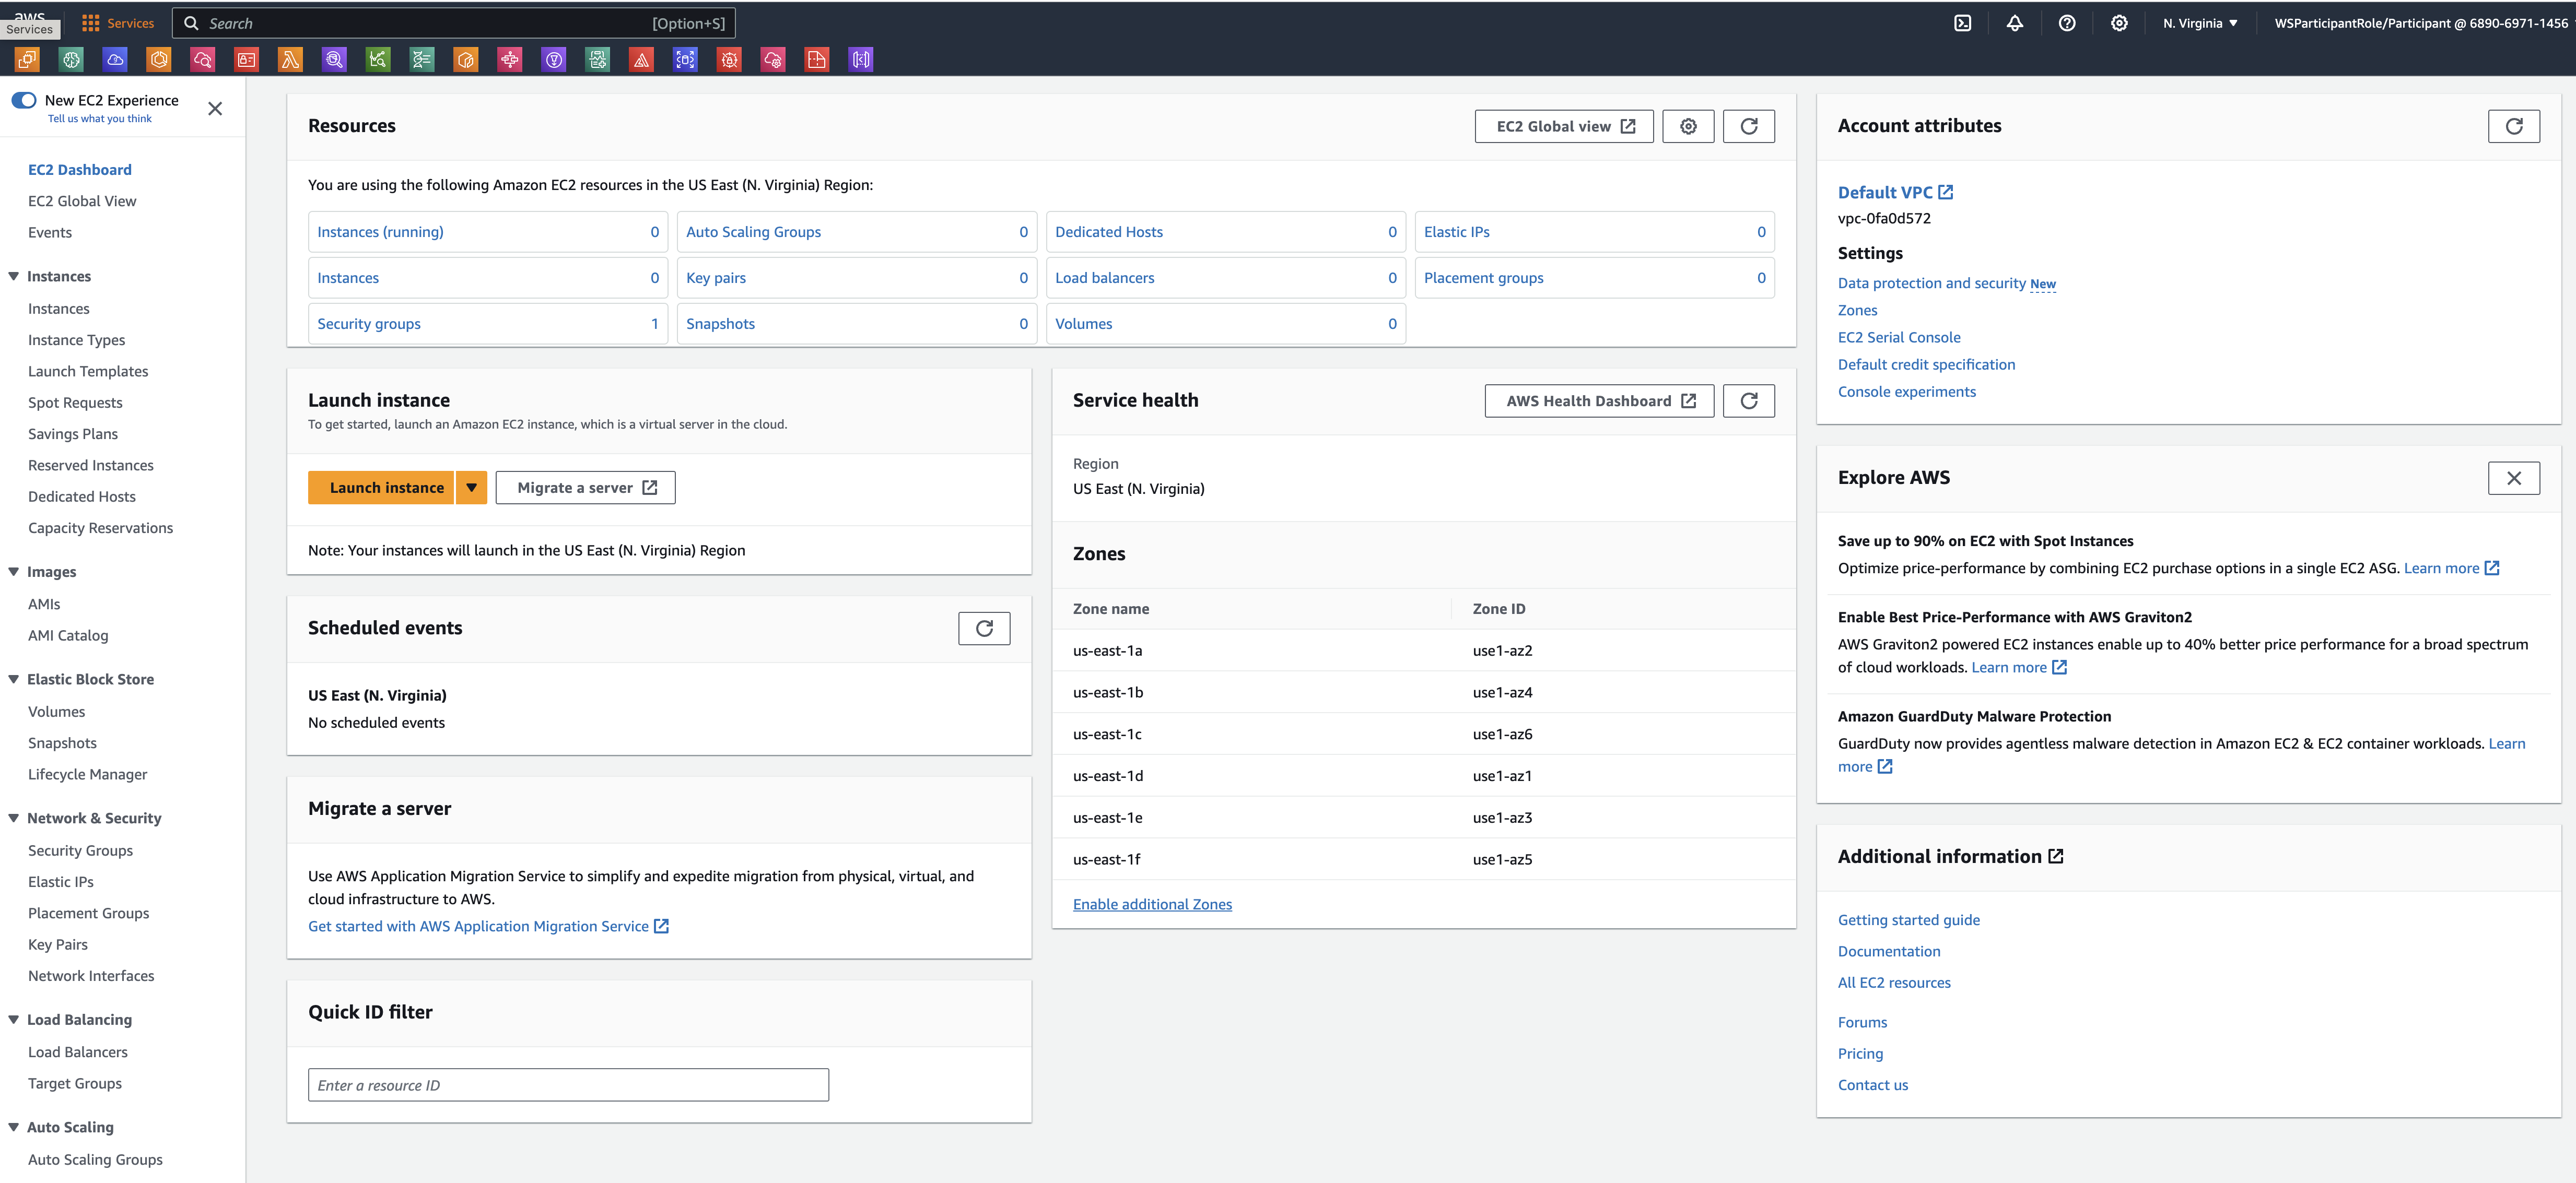Open the EC2 Global view button
The image size is (2576, 1183).
pos(1564,126)
